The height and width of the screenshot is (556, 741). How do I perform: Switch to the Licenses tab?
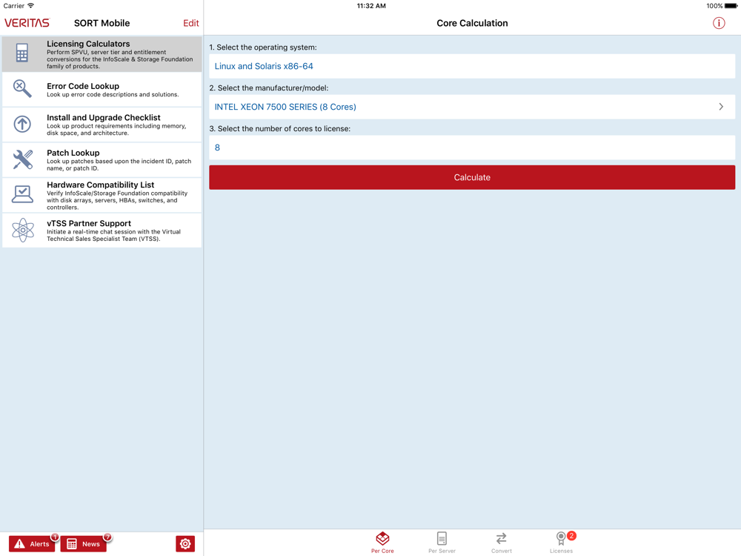pos(561,543)
